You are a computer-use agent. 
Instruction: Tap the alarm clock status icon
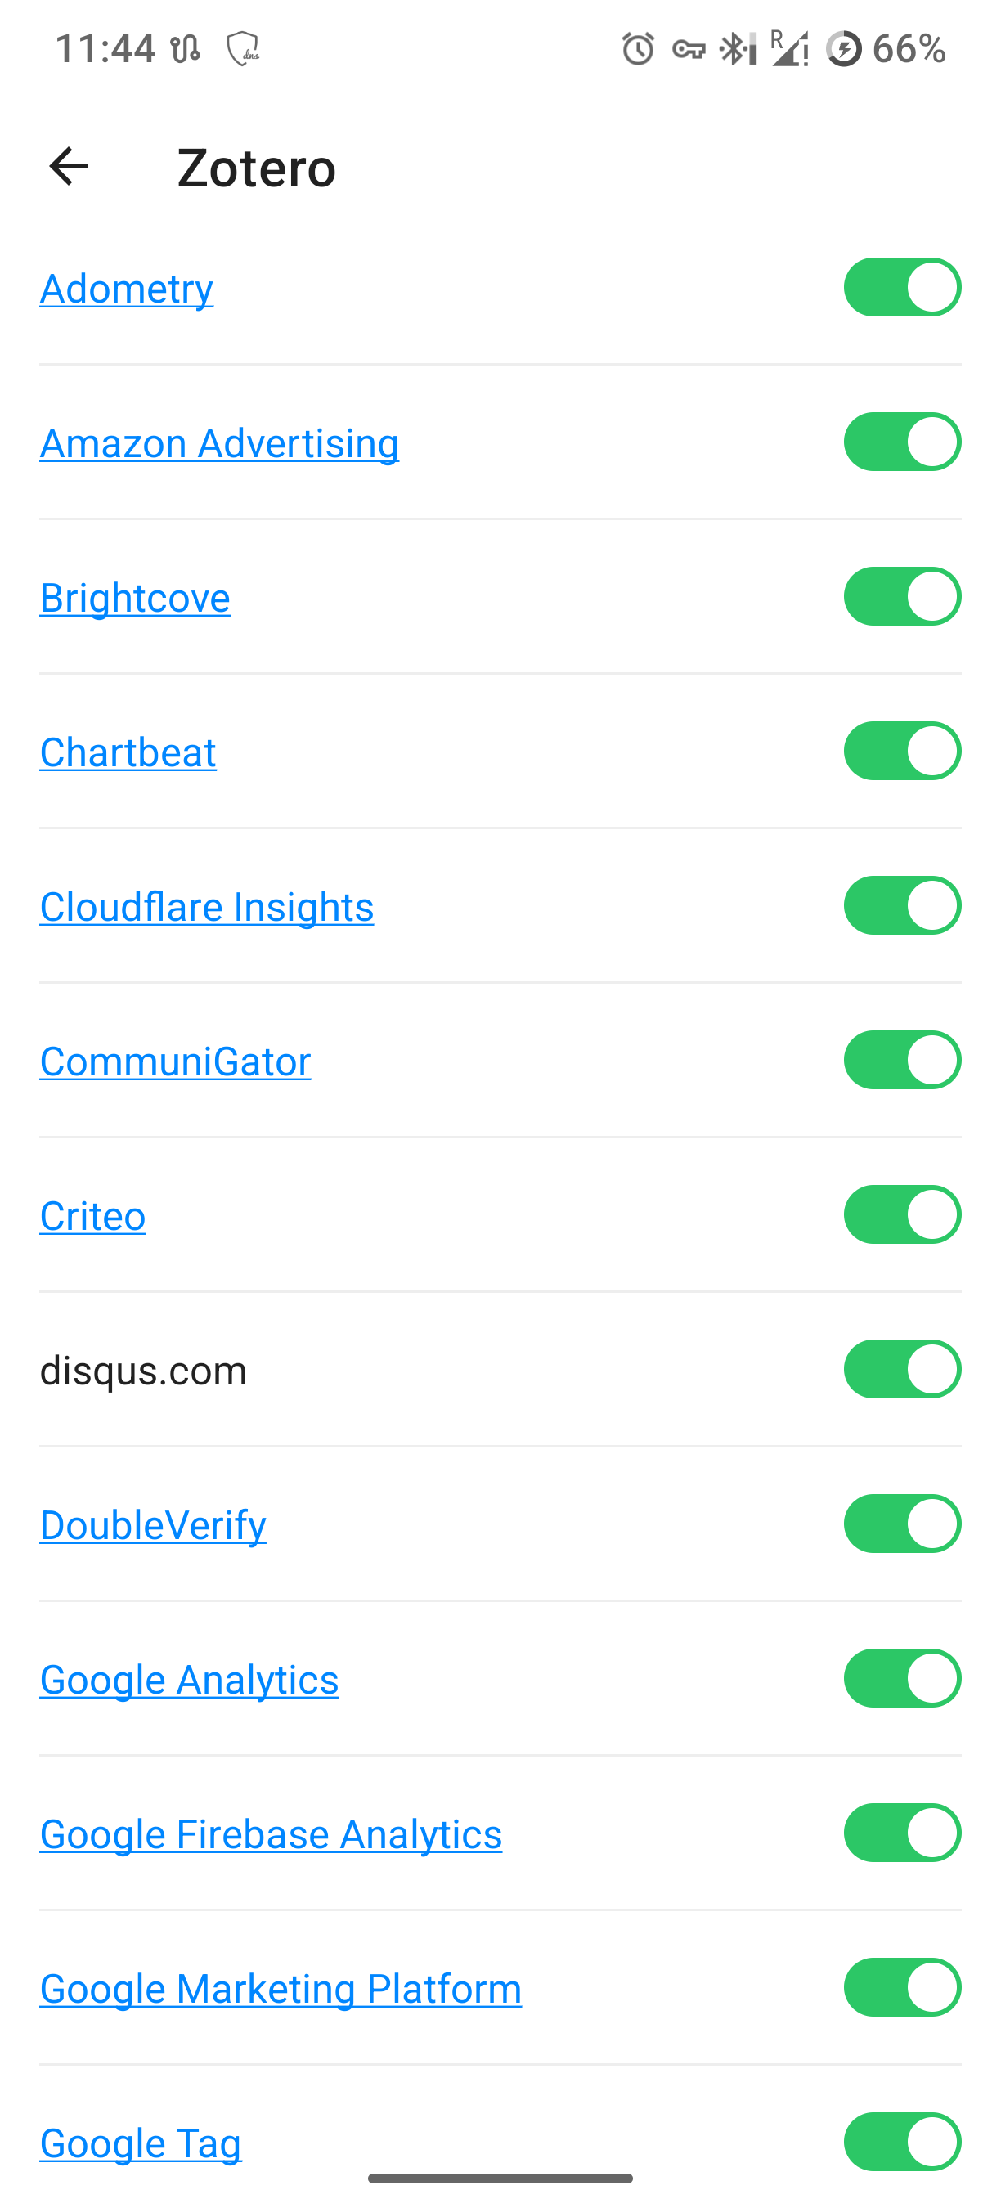pos(638,49)
